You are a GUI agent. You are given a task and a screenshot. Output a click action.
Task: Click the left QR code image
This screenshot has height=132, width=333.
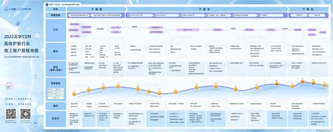10,114
